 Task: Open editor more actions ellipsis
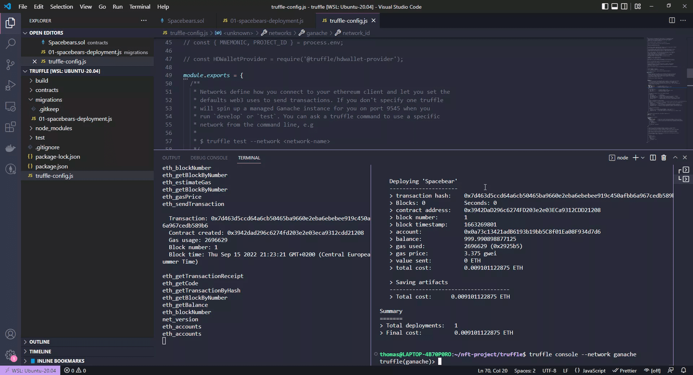tap(683, 21)
